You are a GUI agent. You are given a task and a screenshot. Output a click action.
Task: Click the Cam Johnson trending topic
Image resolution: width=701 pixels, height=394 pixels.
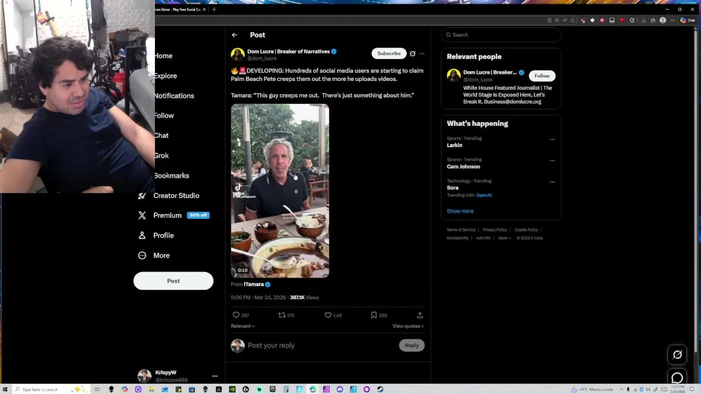(x=463, y=167)
